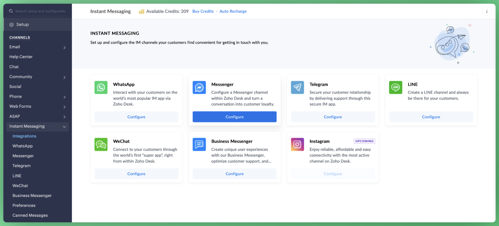Screen dimensions: 499x226
Task: Configure the WhatsApp channel
Action: [136, 117]
